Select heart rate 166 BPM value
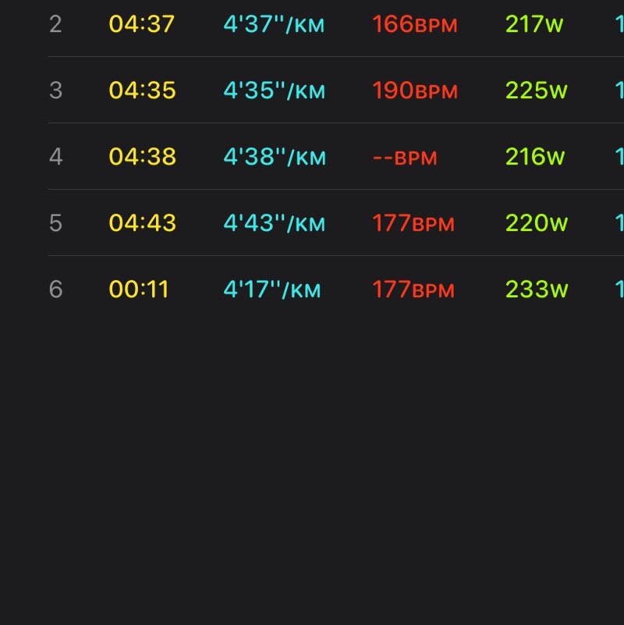This screenshot has height=625, width=624. pyautogui.click(x=414, y=24)
